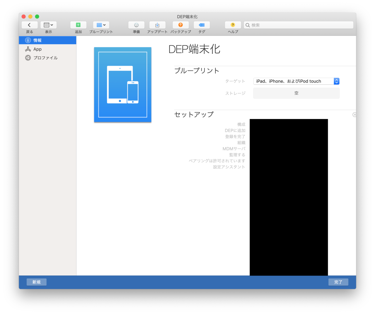
Task: Select Profiles (プロファイル) in sidebar
Action: [45, 58]
